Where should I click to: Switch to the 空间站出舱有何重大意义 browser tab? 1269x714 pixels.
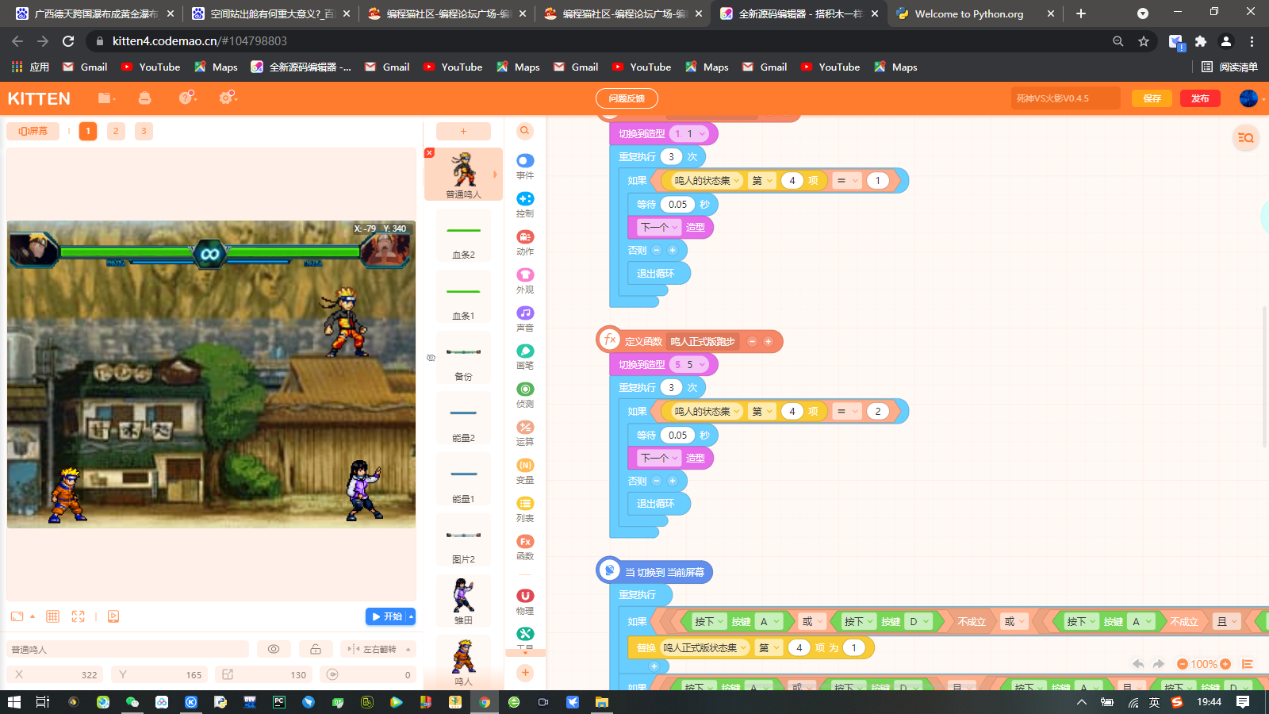[x=272, y=13]
